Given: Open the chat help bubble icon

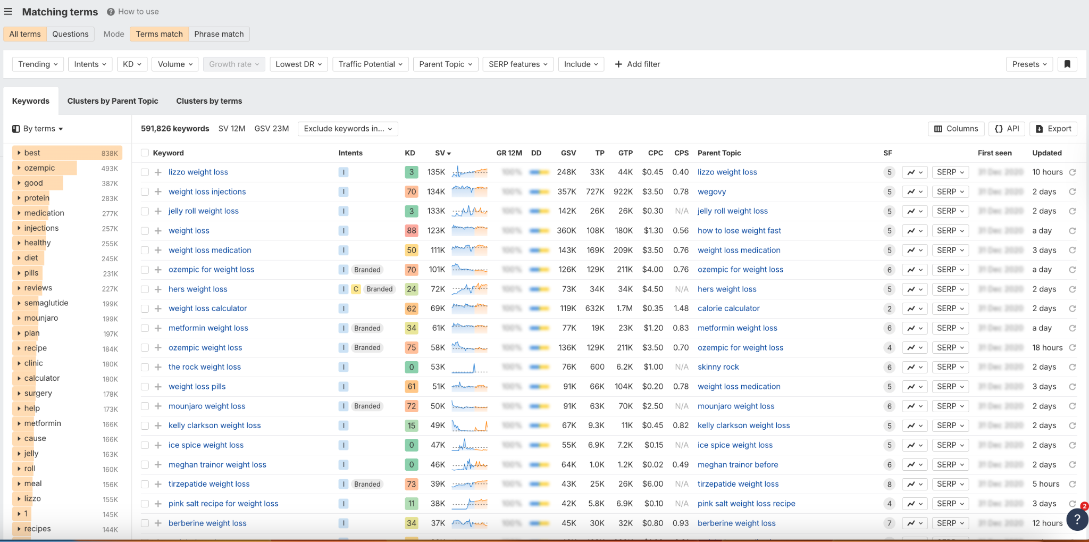Looking at the screenshot, I should (x=1076, y=520).
